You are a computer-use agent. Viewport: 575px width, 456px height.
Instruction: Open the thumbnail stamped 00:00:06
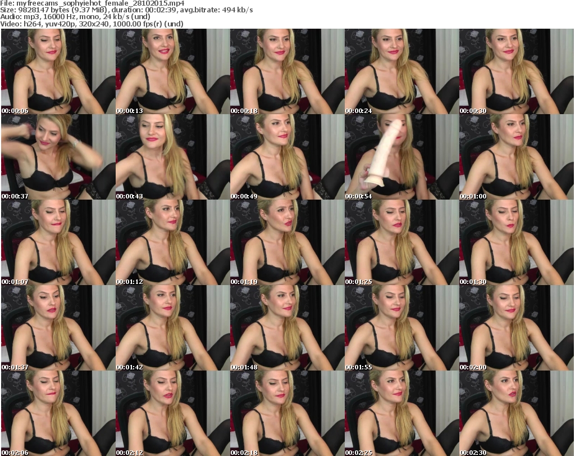[x=58, y=71]
